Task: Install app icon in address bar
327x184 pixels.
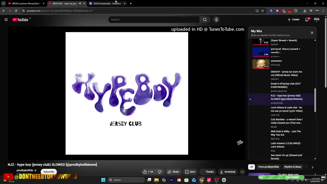Action: [257, 11]
